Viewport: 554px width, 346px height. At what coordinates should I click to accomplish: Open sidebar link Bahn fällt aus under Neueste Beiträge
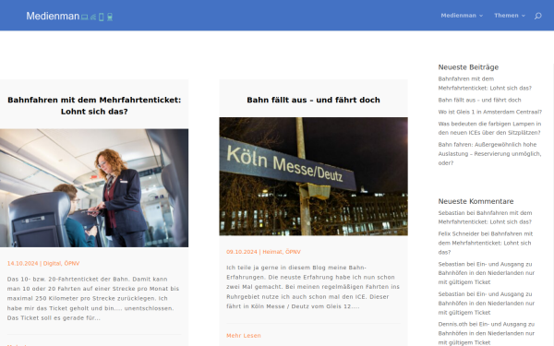[x=479, y=100]
